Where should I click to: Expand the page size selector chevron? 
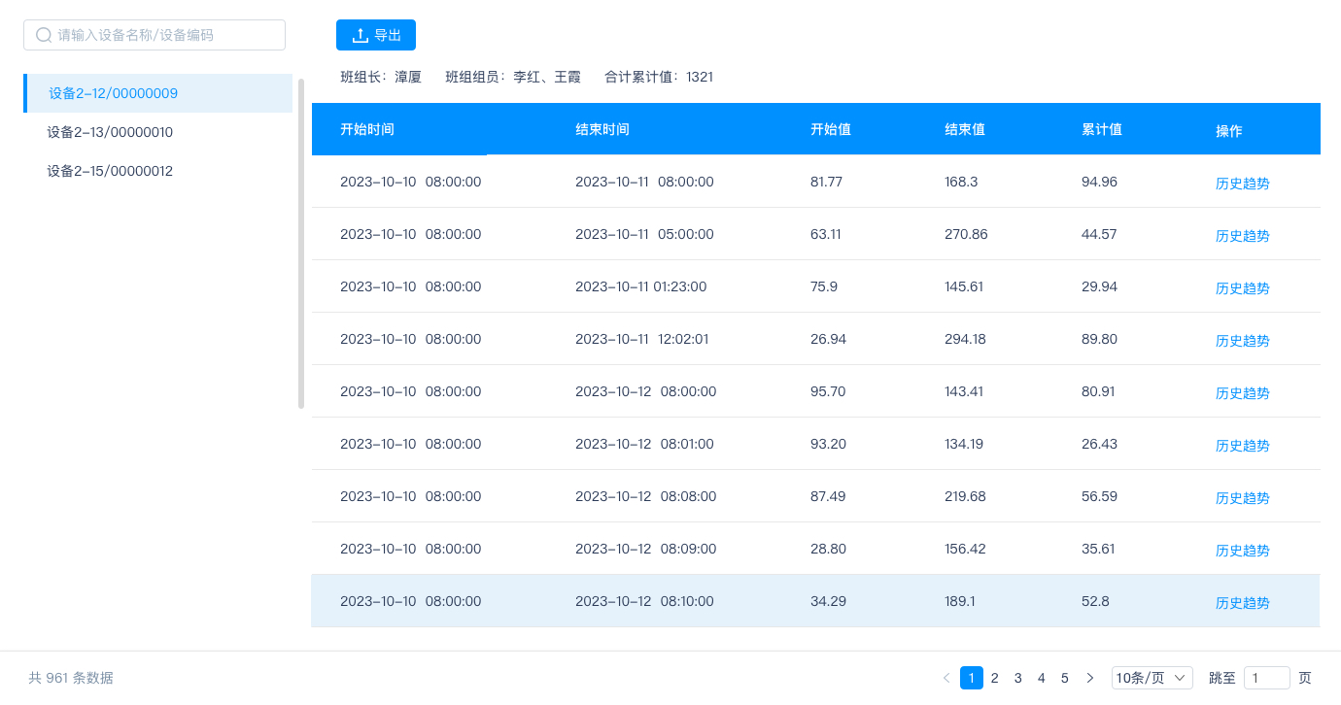tap(1181, 678)
